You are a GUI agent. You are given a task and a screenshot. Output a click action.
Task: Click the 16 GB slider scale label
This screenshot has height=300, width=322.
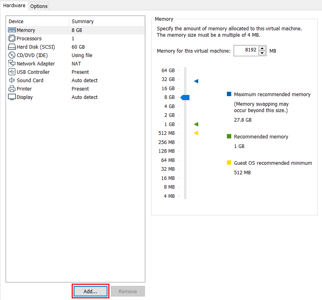tap(168, 88)
